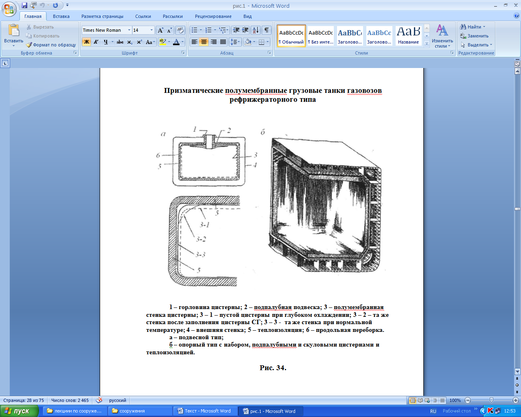The width and height of the screenshot is (521, 417).
Task: Click the zoom slider handle
Action: [491, 400]
